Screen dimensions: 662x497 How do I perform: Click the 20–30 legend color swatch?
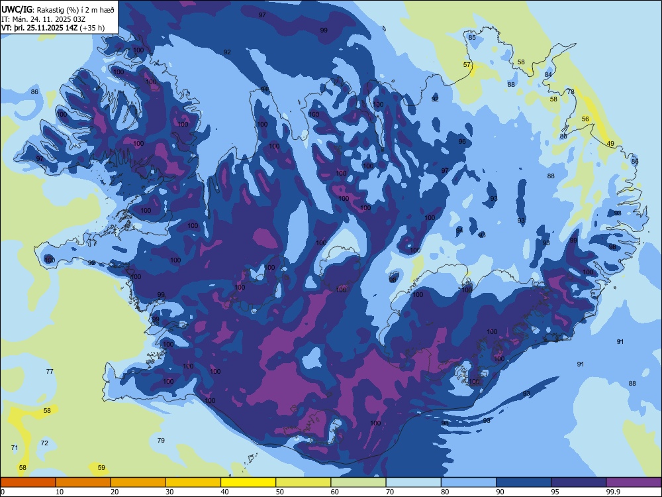pos(138,482)
